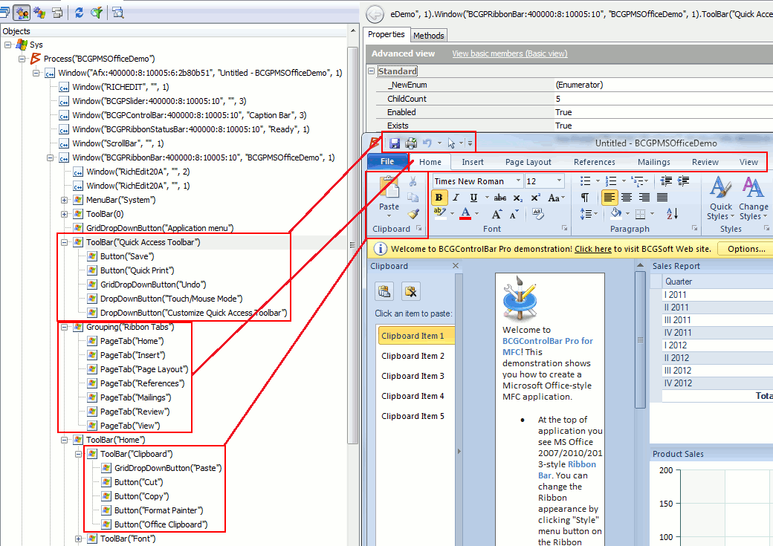Image resolution: width=773 pixels, height=546 pixels.
Task: Open the Font group dialog launcher
Action: pyautogui.click(x=564, y=228)
